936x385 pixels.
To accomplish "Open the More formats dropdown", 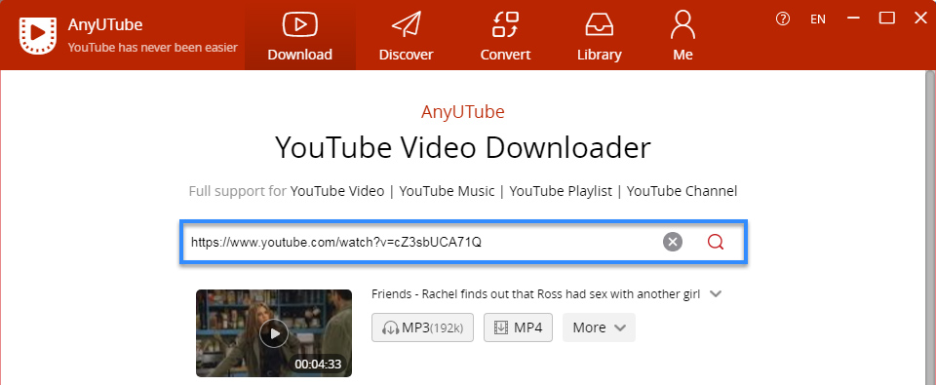I will (x=599, y=327).
